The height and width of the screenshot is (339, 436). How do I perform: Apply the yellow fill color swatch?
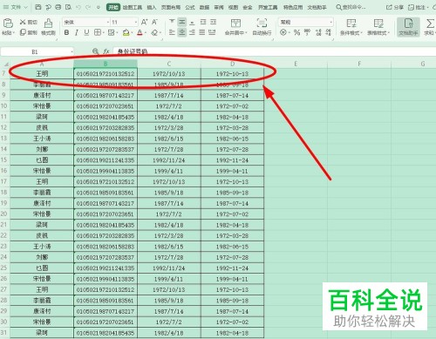126,32
